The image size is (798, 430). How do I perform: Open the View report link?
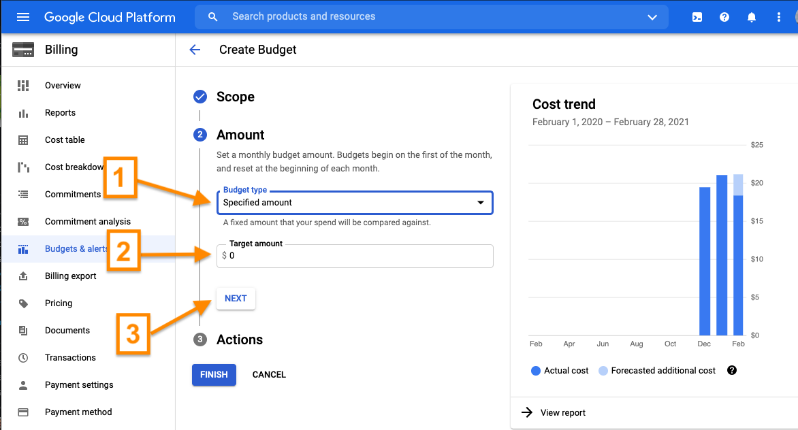[x=563, y=413]
